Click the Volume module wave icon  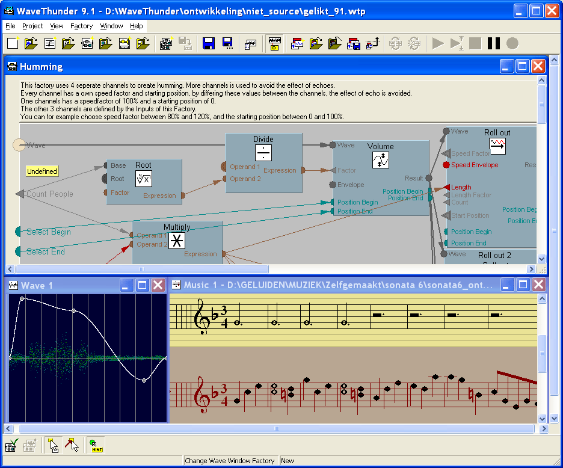pyautogui.click(x=381, y=160)
